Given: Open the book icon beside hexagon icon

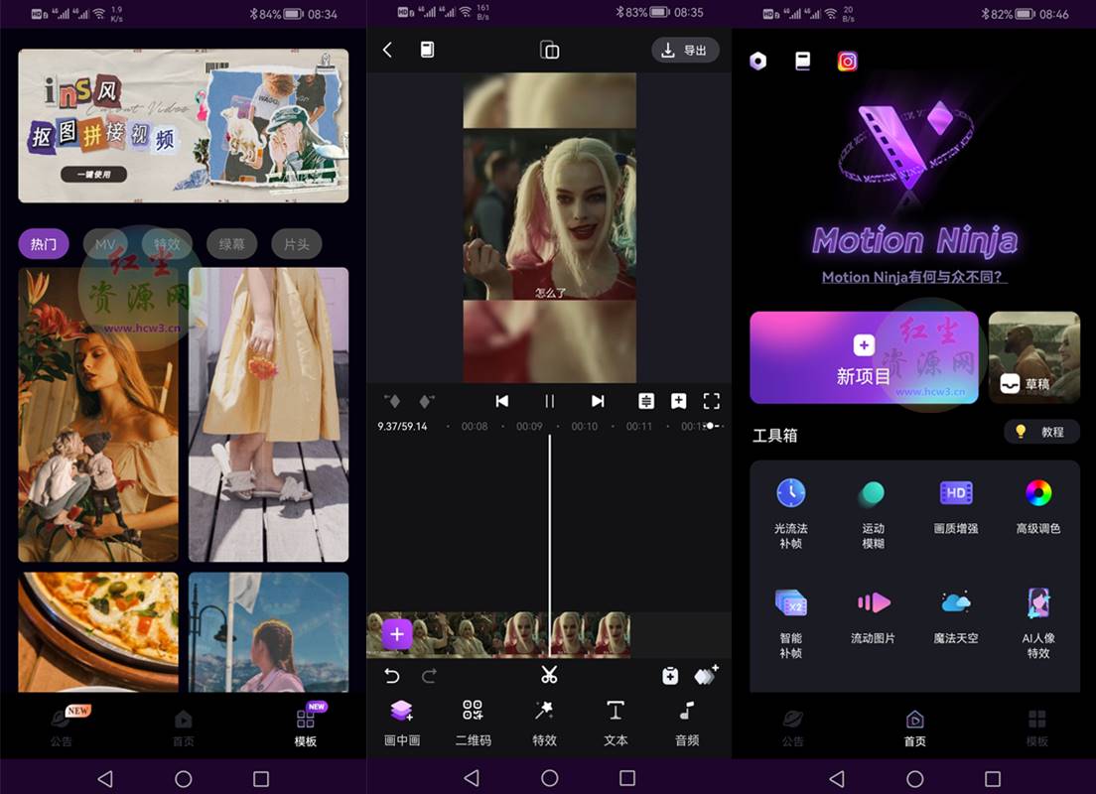Looking at the screenshot, I should coord(803,62).
